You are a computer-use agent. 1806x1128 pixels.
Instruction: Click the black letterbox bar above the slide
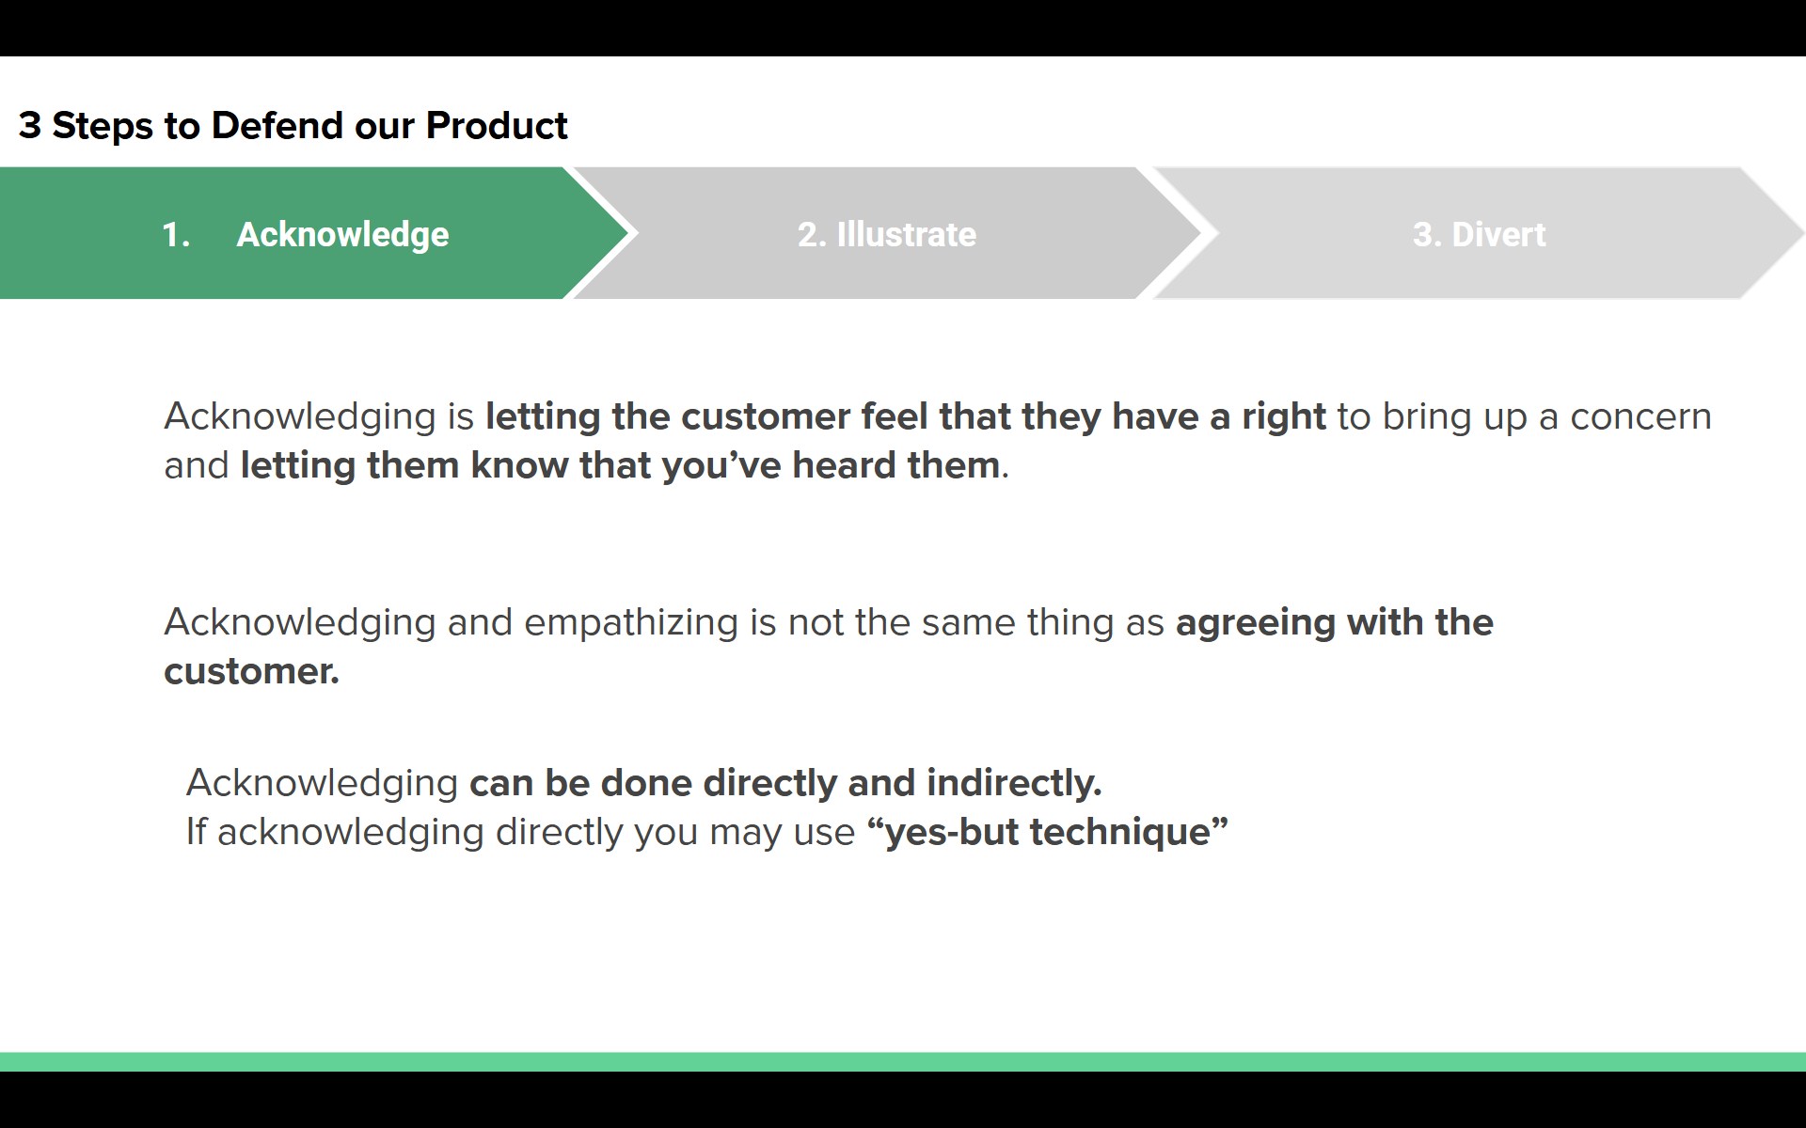(x=903, y=27)
